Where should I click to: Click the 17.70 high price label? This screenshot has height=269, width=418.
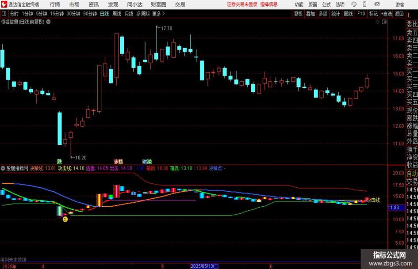(167, 28)
